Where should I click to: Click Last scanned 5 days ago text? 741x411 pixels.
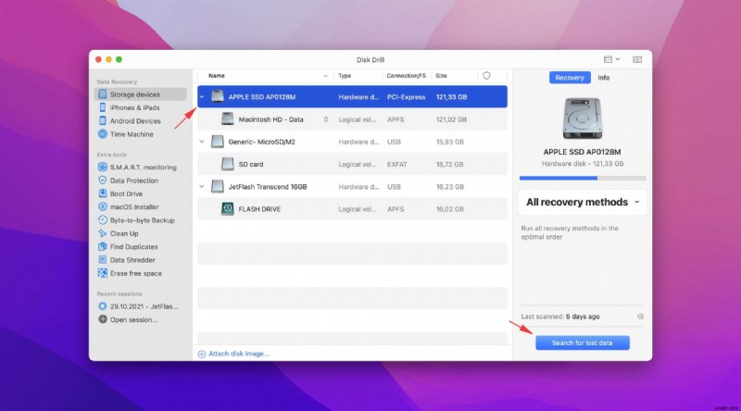coord(560,317)
